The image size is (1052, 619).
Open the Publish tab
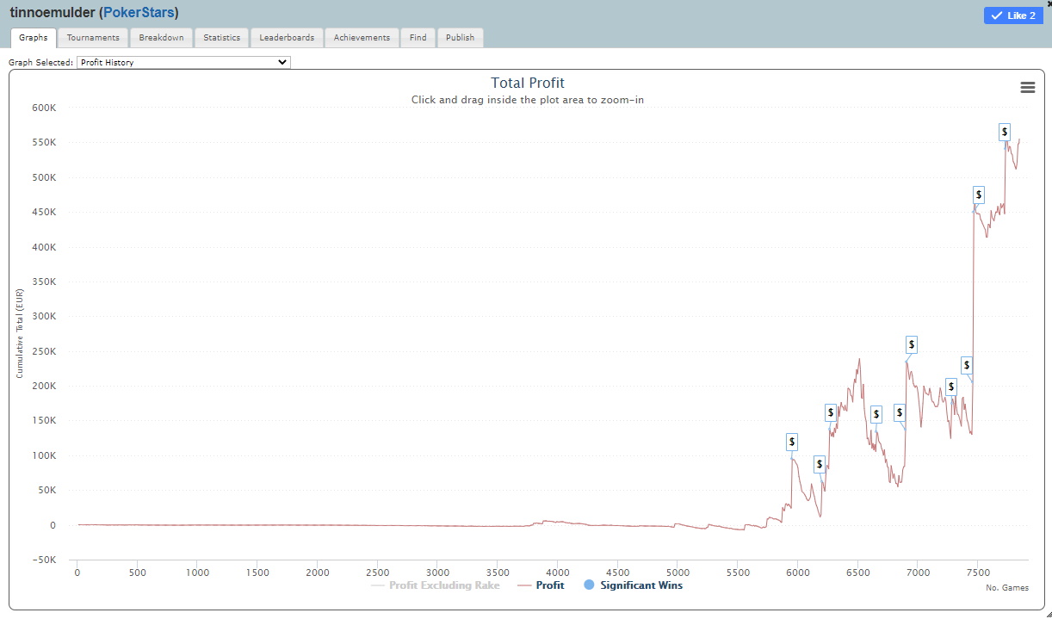[x=460, y=38]
